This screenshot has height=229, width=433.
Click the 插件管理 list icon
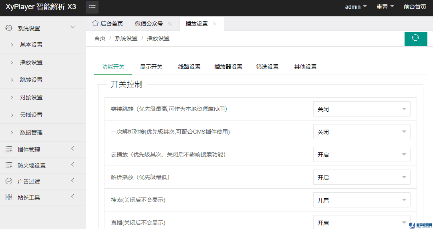pyautogui.click(x=9, y=150)
